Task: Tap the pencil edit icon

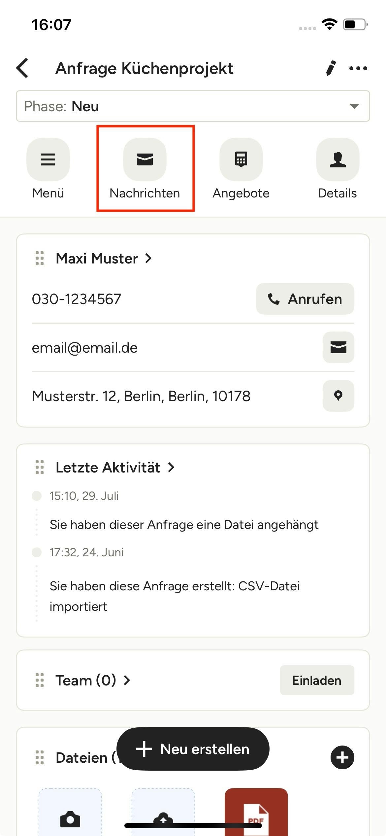Action: pos(331,68)
